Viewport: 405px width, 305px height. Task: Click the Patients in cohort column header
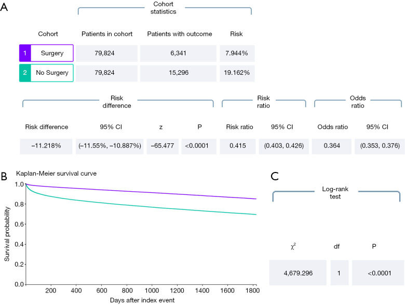[107, 34]
